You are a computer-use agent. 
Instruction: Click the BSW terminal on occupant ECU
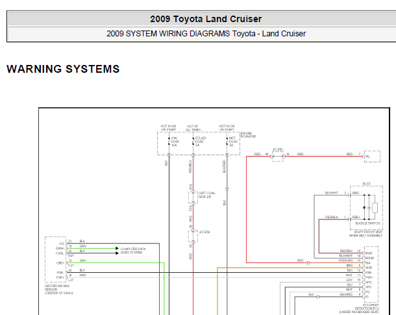point(369,253)
